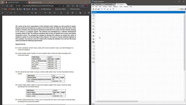The height and width of the screenshot is (105, 186).
Task: Select the hand pan tool
Action: [93, 19]
